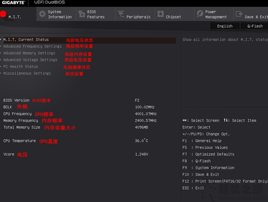Launch Q-Flash from the top-right button
This screenshot has width=268, height=202.
tap(255, 26)
